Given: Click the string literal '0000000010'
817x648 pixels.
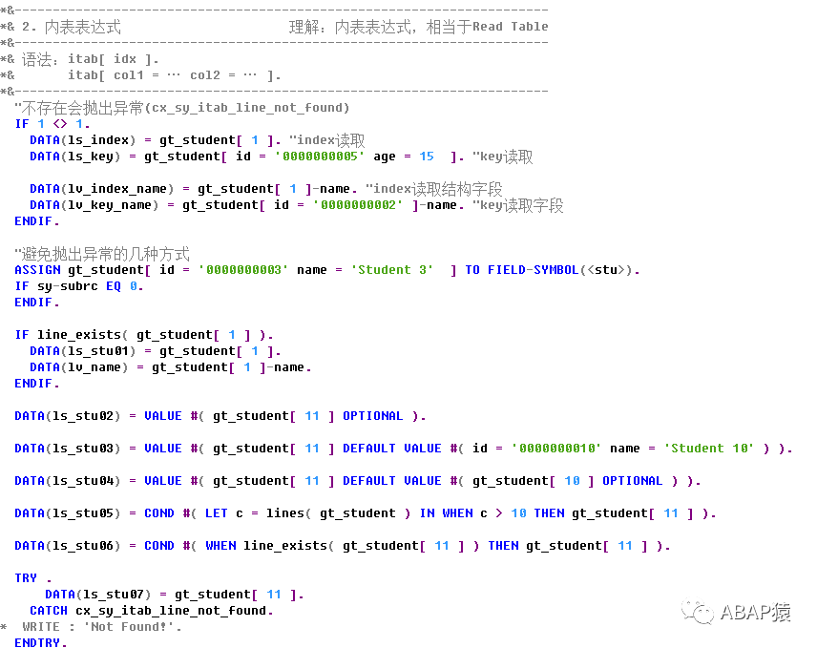Looking at the screenshot, I should coord(555,448).
